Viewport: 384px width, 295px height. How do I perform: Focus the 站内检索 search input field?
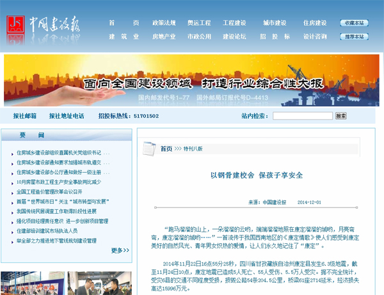click(302, 116)
